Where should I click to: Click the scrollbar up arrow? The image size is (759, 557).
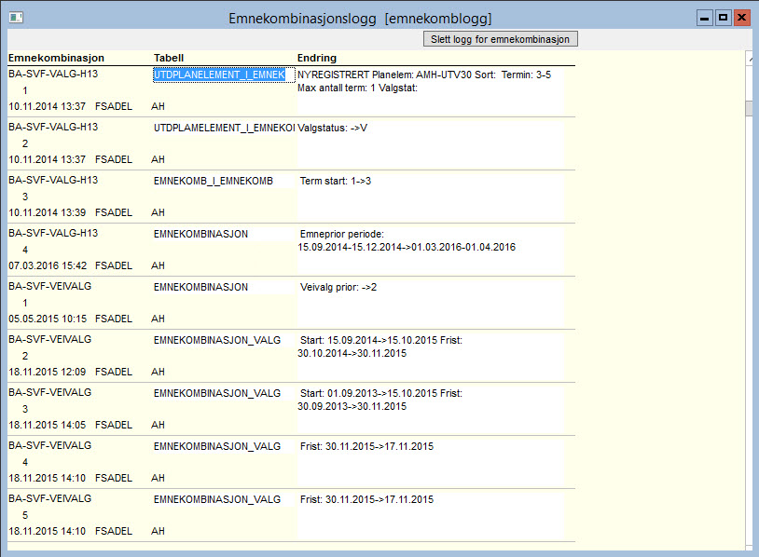click(750, 57)
